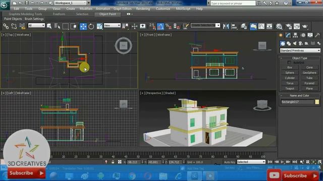323x181 pixels.
Task: Toggle Window/Crossing selection mode
Action: [x=73, y=26]
